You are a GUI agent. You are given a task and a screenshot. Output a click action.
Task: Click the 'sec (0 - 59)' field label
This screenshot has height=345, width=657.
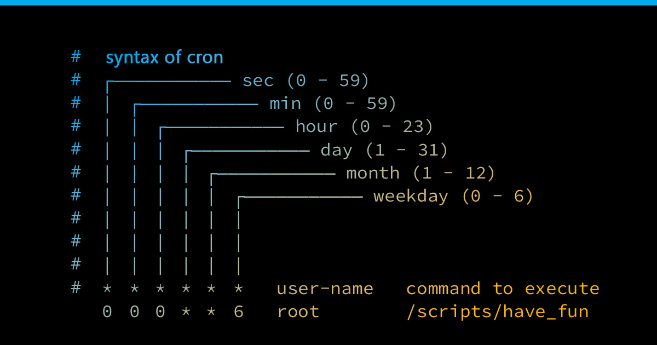point(305,81)
